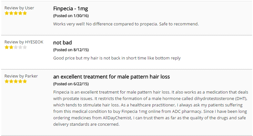Click the second gold star in HYESEOK's rating

click(11, 47)
